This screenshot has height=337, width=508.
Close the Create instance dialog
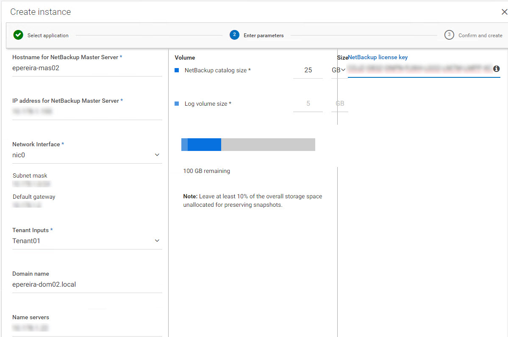pos(504,12)
